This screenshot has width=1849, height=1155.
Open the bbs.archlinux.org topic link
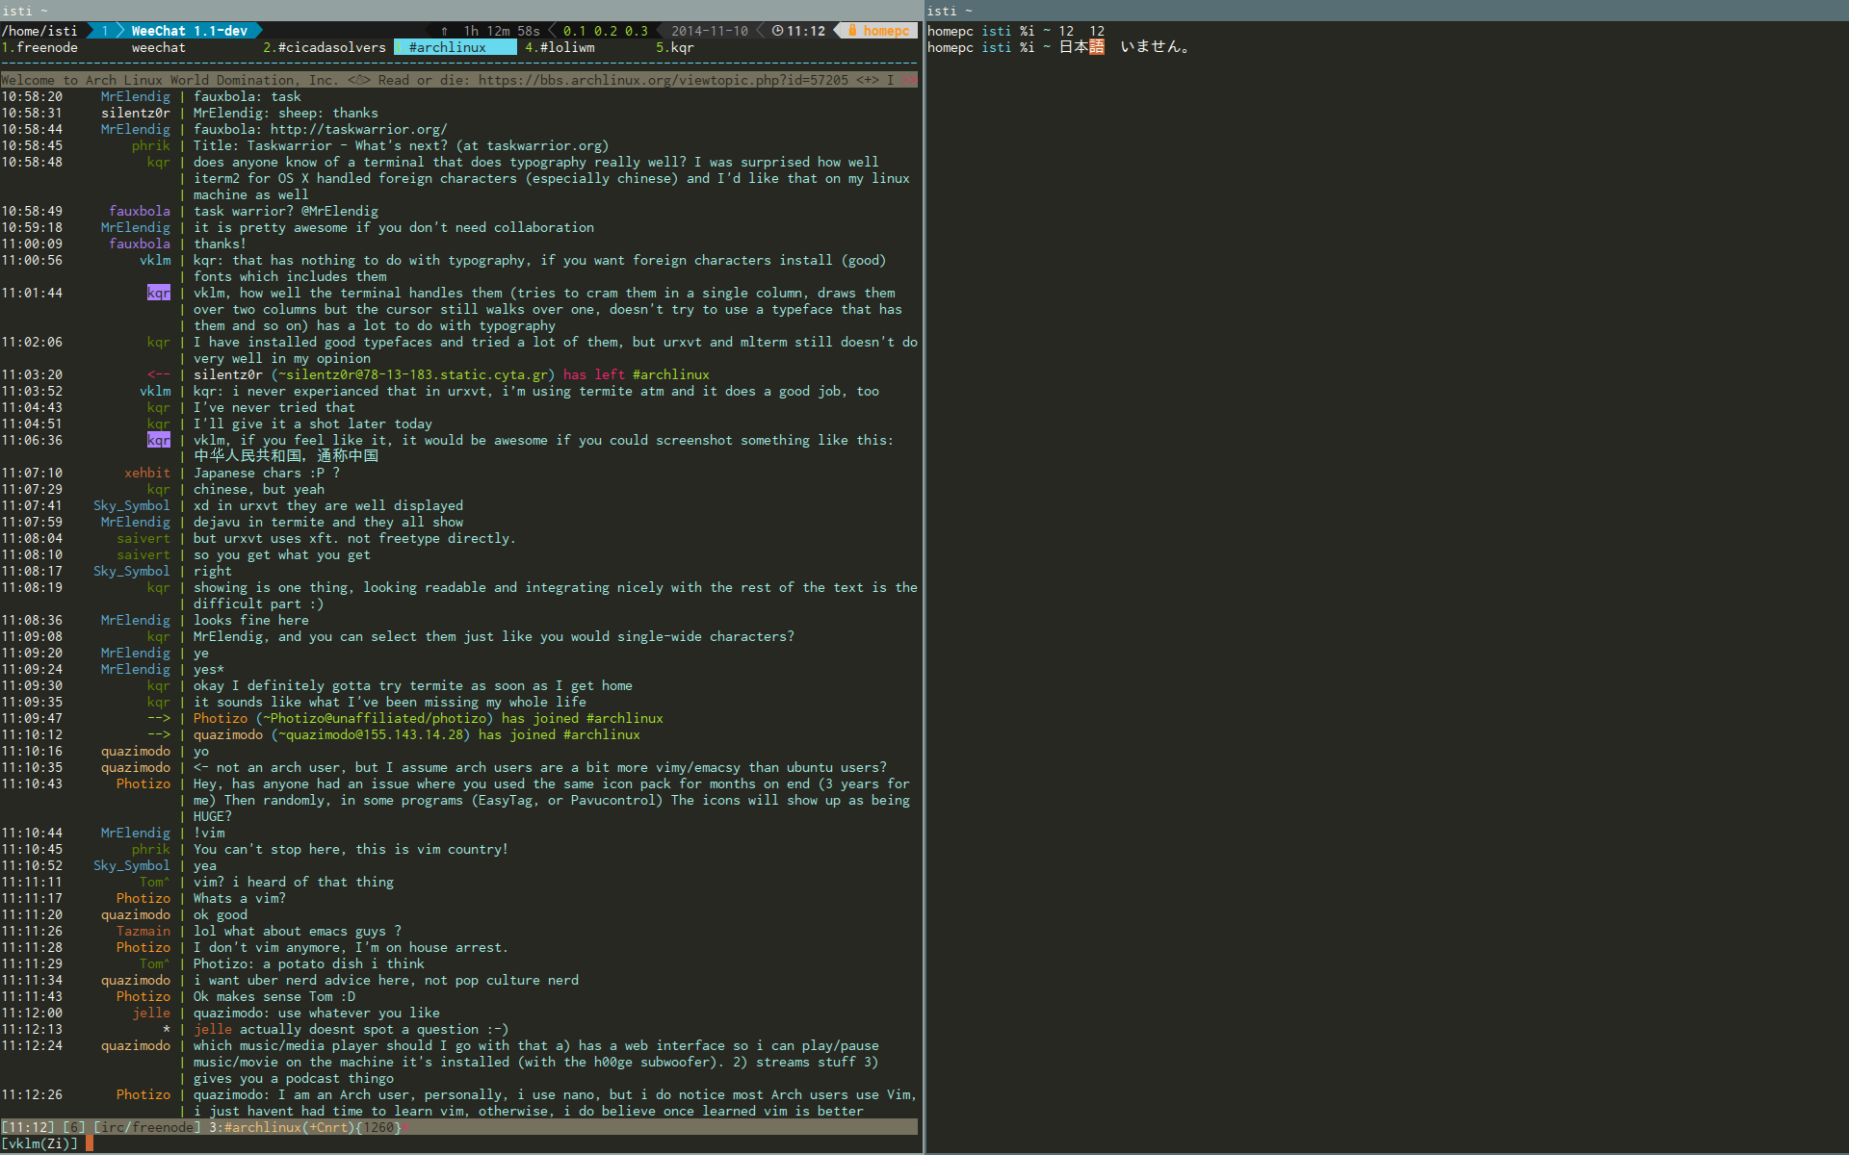click(x=664, y=80)
